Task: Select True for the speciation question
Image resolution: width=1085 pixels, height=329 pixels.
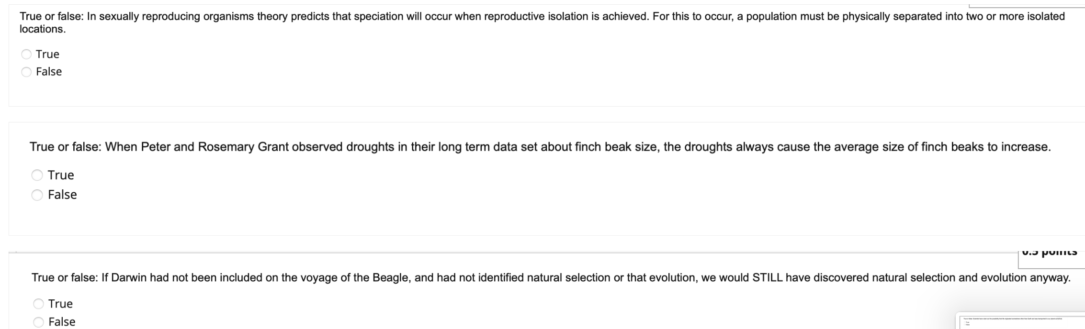Action: (x=26, y=54)
